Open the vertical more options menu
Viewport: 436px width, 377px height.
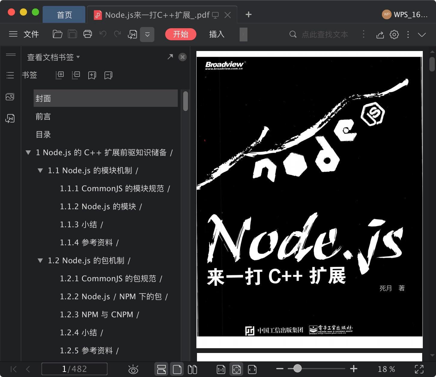point(408,35)
